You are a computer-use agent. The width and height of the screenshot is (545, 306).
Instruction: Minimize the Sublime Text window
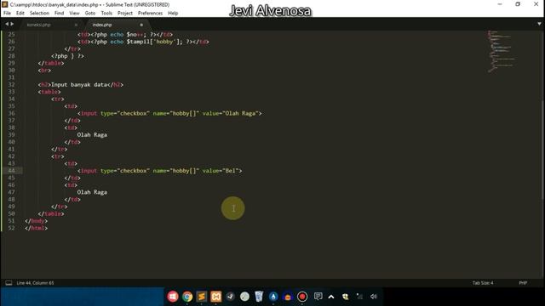(x=500, y=4)
